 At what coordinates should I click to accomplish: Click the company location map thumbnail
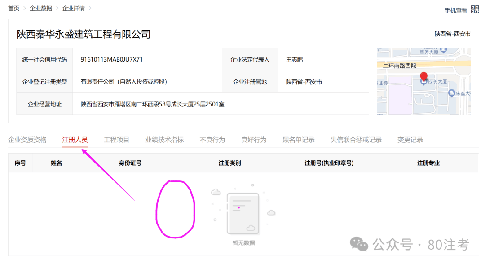[423, 81]
